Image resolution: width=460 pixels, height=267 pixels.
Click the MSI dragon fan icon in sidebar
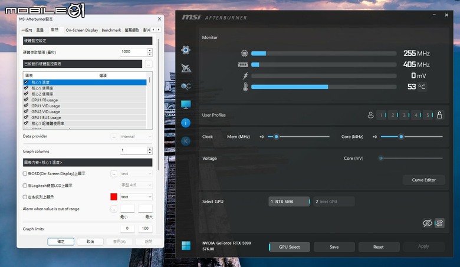(x=186, y=68)
